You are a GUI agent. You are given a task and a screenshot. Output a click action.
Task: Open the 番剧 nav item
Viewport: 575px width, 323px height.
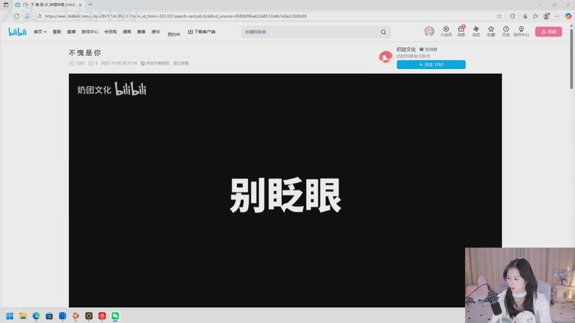pos(57,32)
